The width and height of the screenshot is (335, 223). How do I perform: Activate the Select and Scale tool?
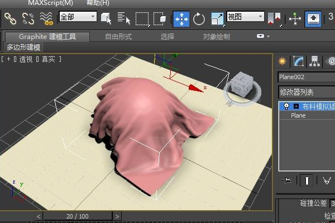point(217,19)
